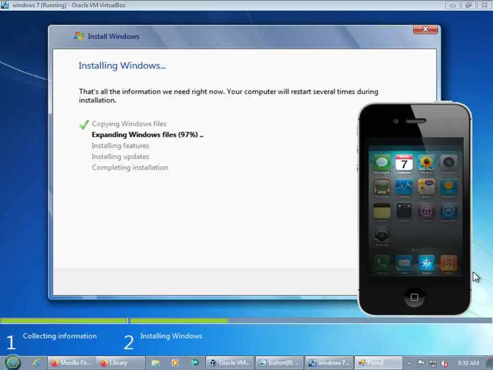Viewport: 493px width, 370px height.
Task: Click the Installing features step text
Action: point(120,145)
